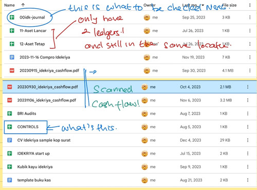Click the CONTROLS sheets icon

(10, 127)
